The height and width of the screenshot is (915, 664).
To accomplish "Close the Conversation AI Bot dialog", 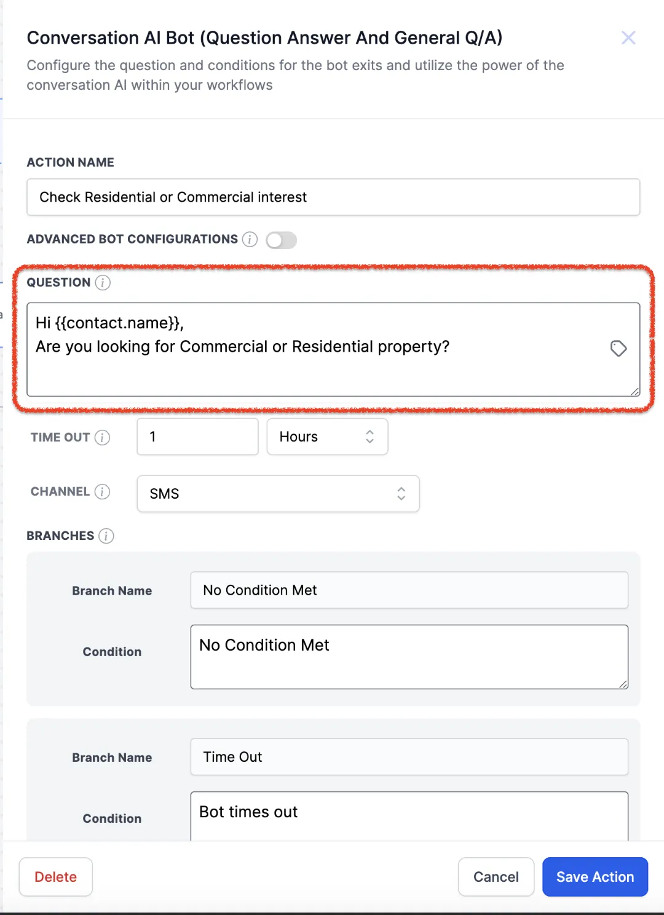I will coord(628,38).
